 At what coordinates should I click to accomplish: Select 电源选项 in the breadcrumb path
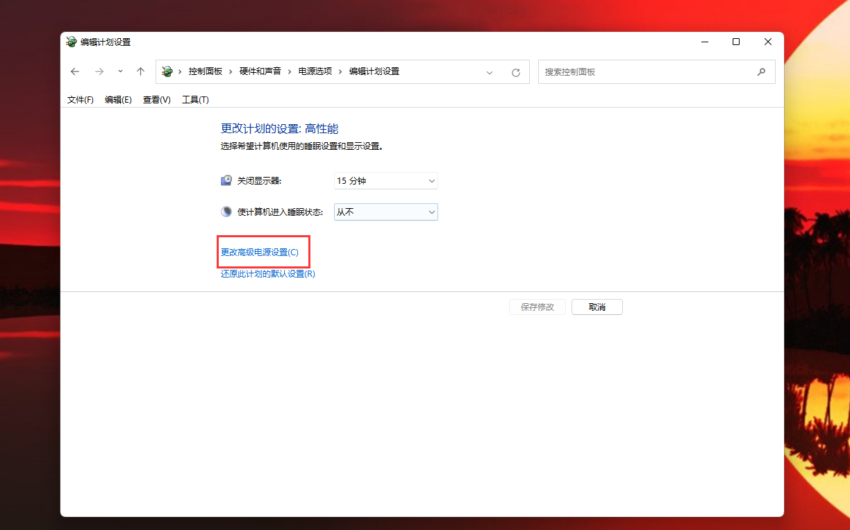[314, 71]
